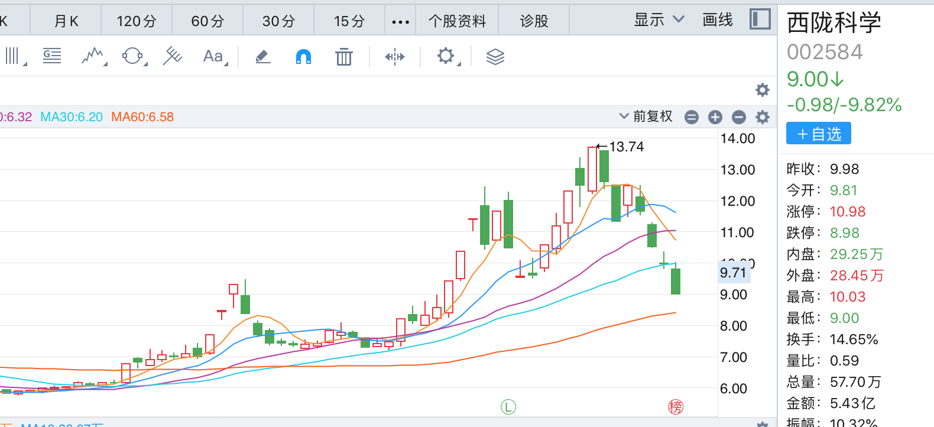Toggle the side panel layout icon
The width and height of the screenshot is (934, 427).
760,20
